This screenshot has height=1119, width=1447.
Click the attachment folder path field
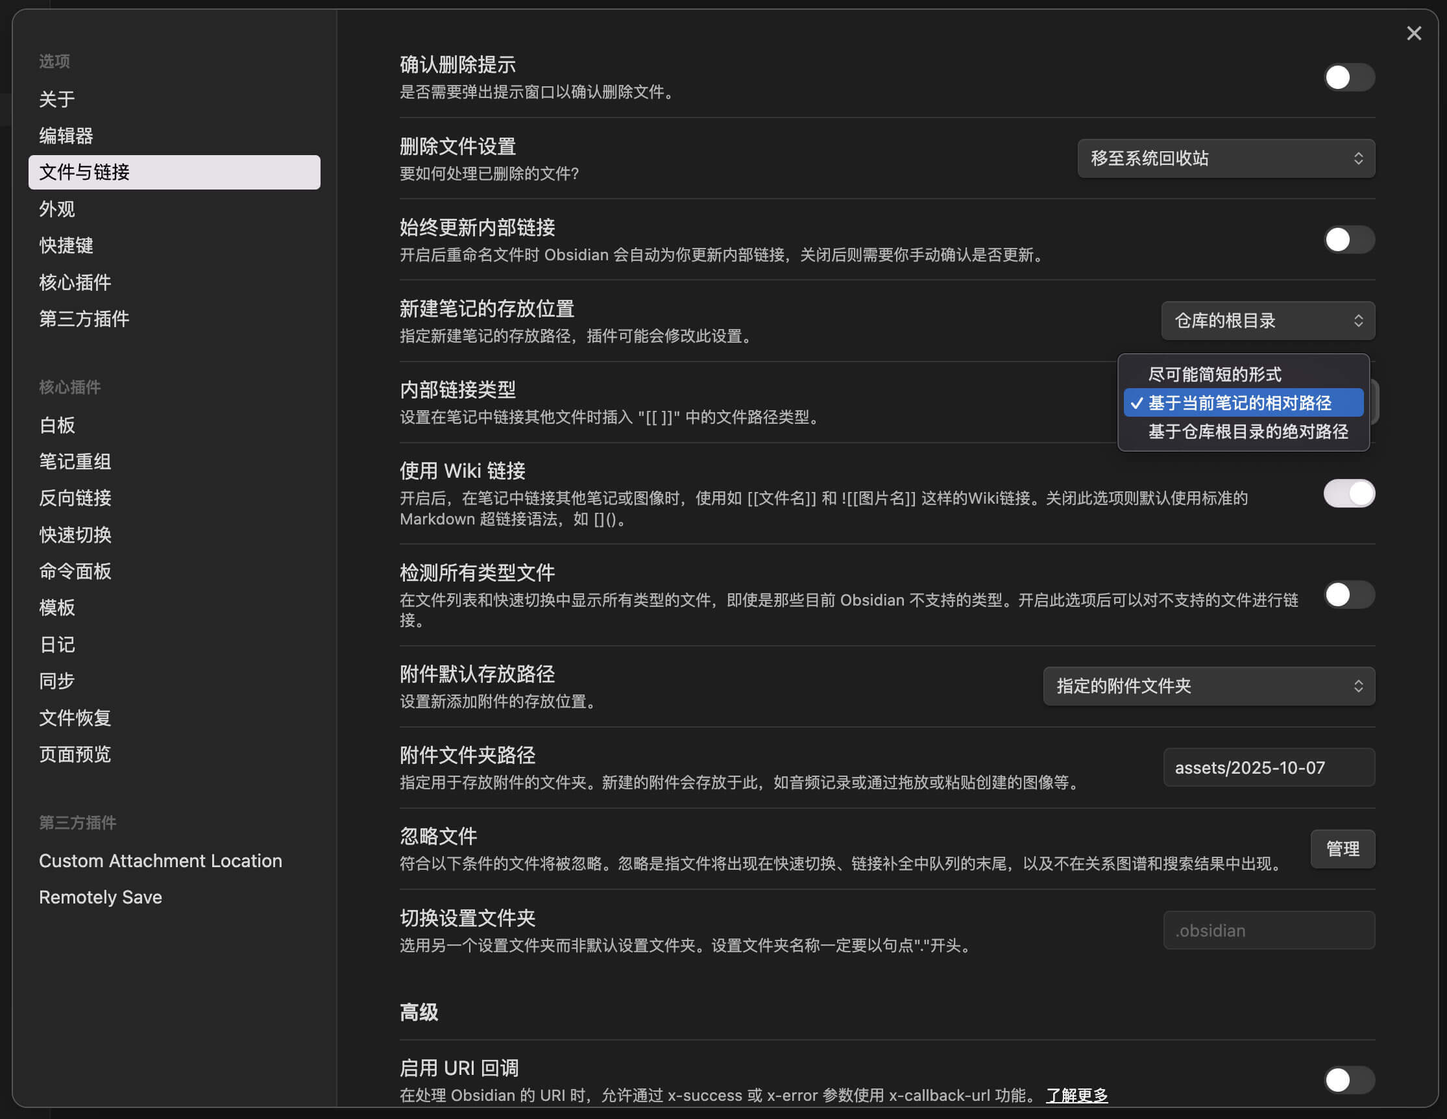pyautogui.click(x=1268, y=768)
